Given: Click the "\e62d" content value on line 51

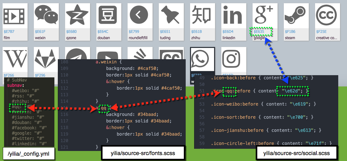Looking at the screenshot, I should pyautogui.click(x=292, y=91).
